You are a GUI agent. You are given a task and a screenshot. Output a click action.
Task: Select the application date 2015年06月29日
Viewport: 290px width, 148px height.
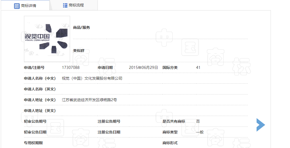tap(143, 68)
